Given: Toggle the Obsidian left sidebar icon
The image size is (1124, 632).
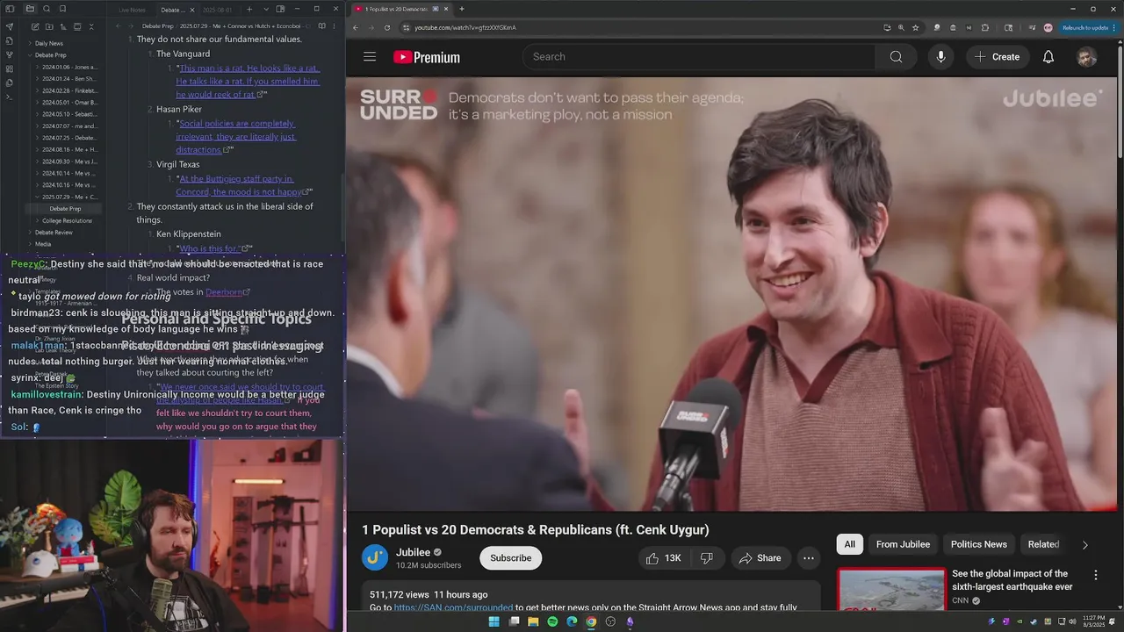Looking at the screenshot, I should click(x=10, y=9).
